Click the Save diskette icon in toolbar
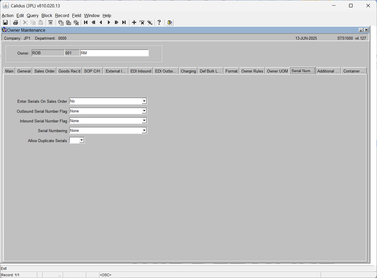The image size is (377, 278). coord(5,23)
